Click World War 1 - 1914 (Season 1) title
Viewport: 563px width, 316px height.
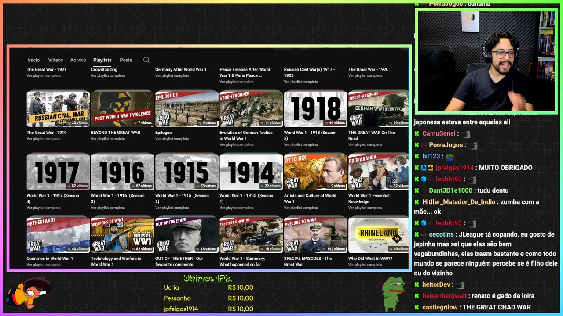(246, 199)
